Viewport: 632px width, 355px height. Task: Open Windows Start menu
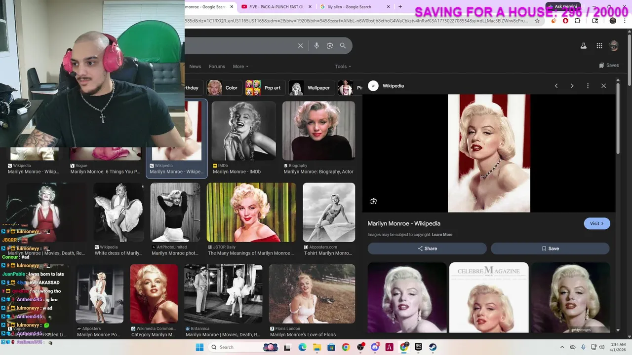coord(199,347)
